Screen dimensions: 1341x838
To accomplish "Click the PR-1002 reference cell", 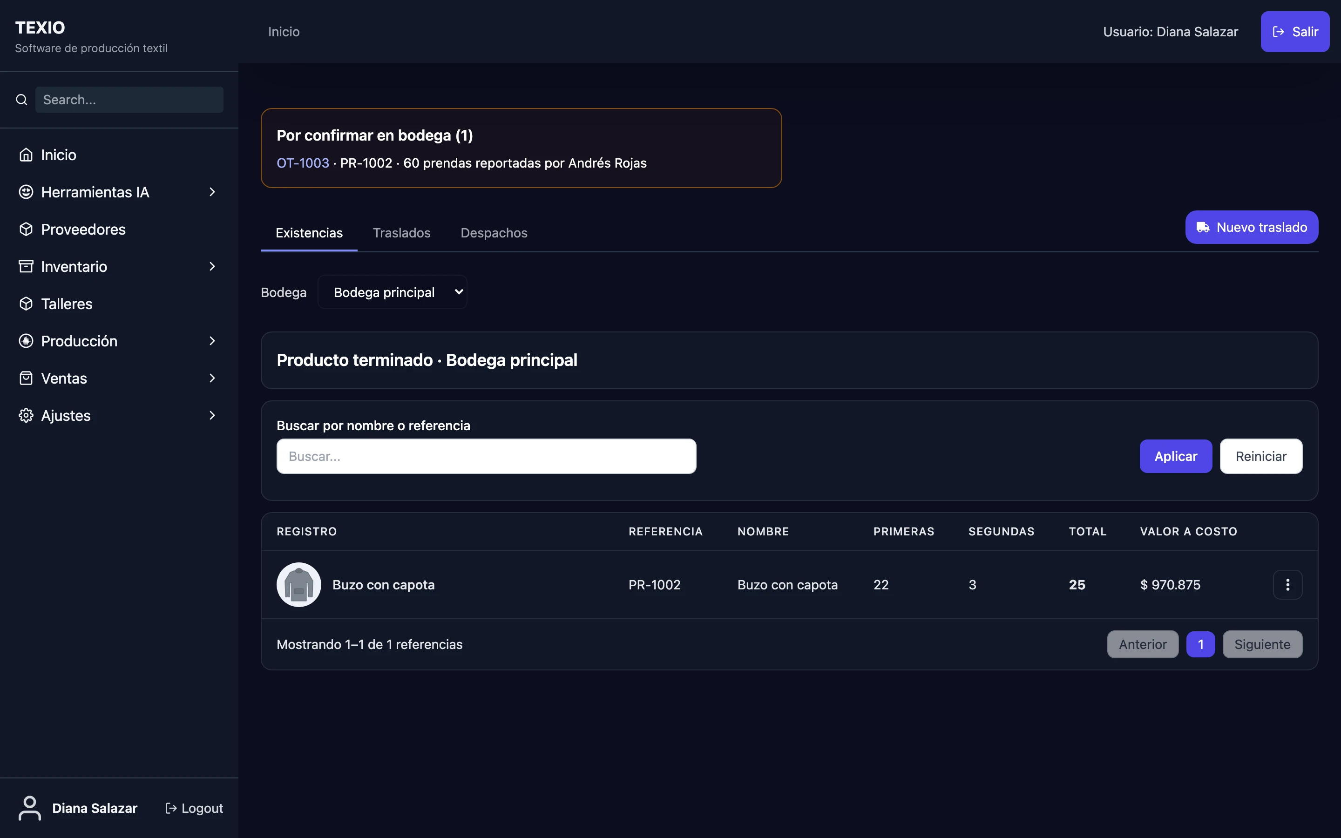I will [654, 585].
